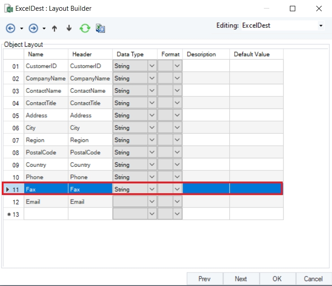This screenshot has width=332, height=286.
Task: Expand the Editing ExcelDest dropdown
Action: (320, 26)
